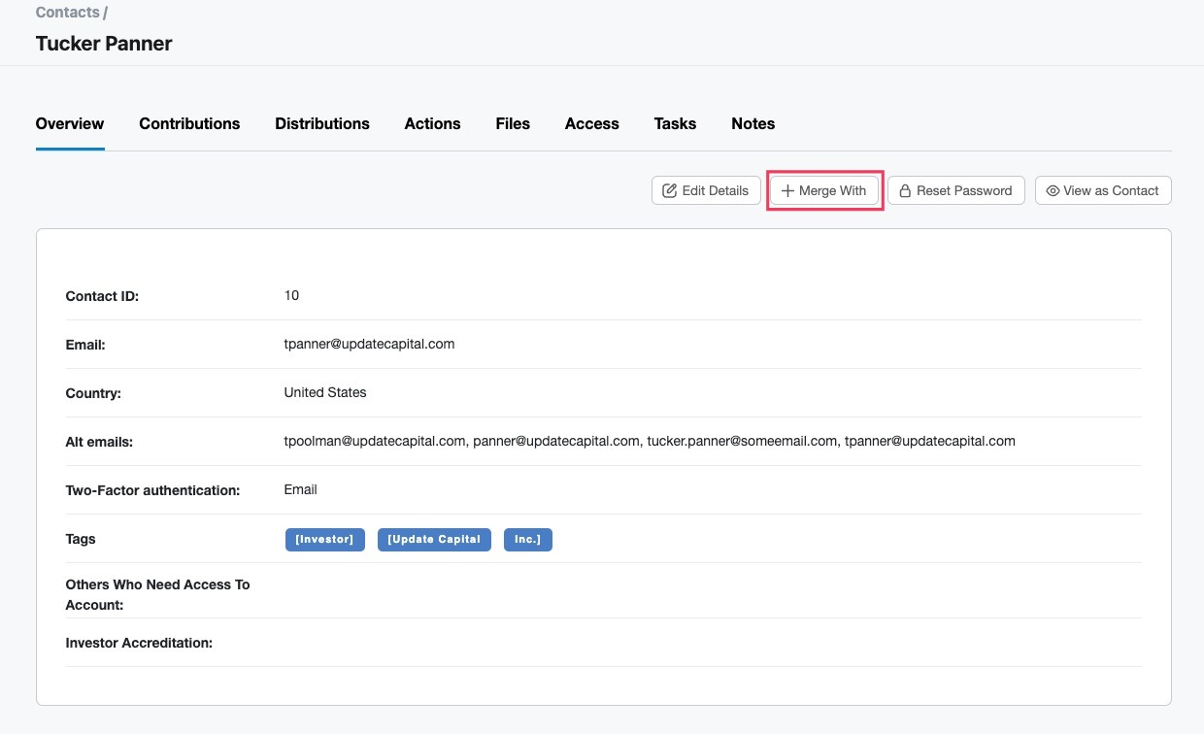Click the Edit Details button label

716,190
